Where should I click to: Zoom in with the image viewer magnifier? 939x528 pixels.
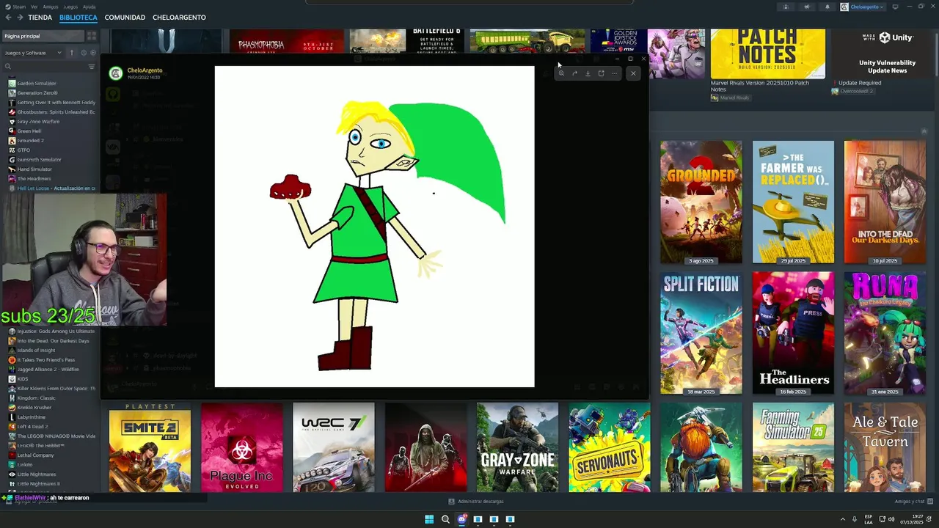click(561, 73)
